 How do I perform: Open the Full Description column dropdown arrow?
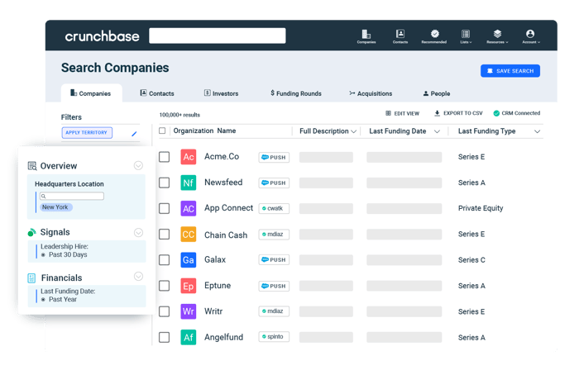(x=353, y=131)
